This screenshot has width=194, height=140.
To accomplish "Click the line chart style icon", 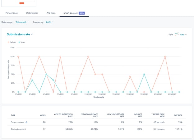I will [177, 34].
